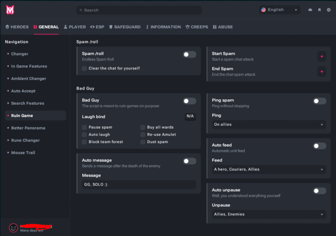The image size is (336, 236).
Task: Open the Unpause Allies, Enemies dropdown
Action: coord(269,214)
